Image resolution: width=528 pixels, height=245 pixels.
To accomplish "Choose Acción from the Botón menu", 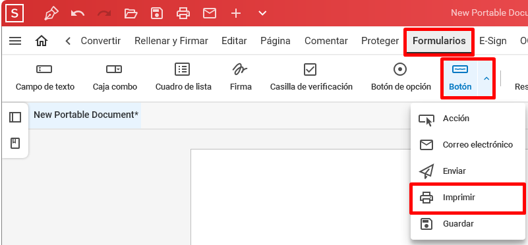I will (x=468, y=119).
